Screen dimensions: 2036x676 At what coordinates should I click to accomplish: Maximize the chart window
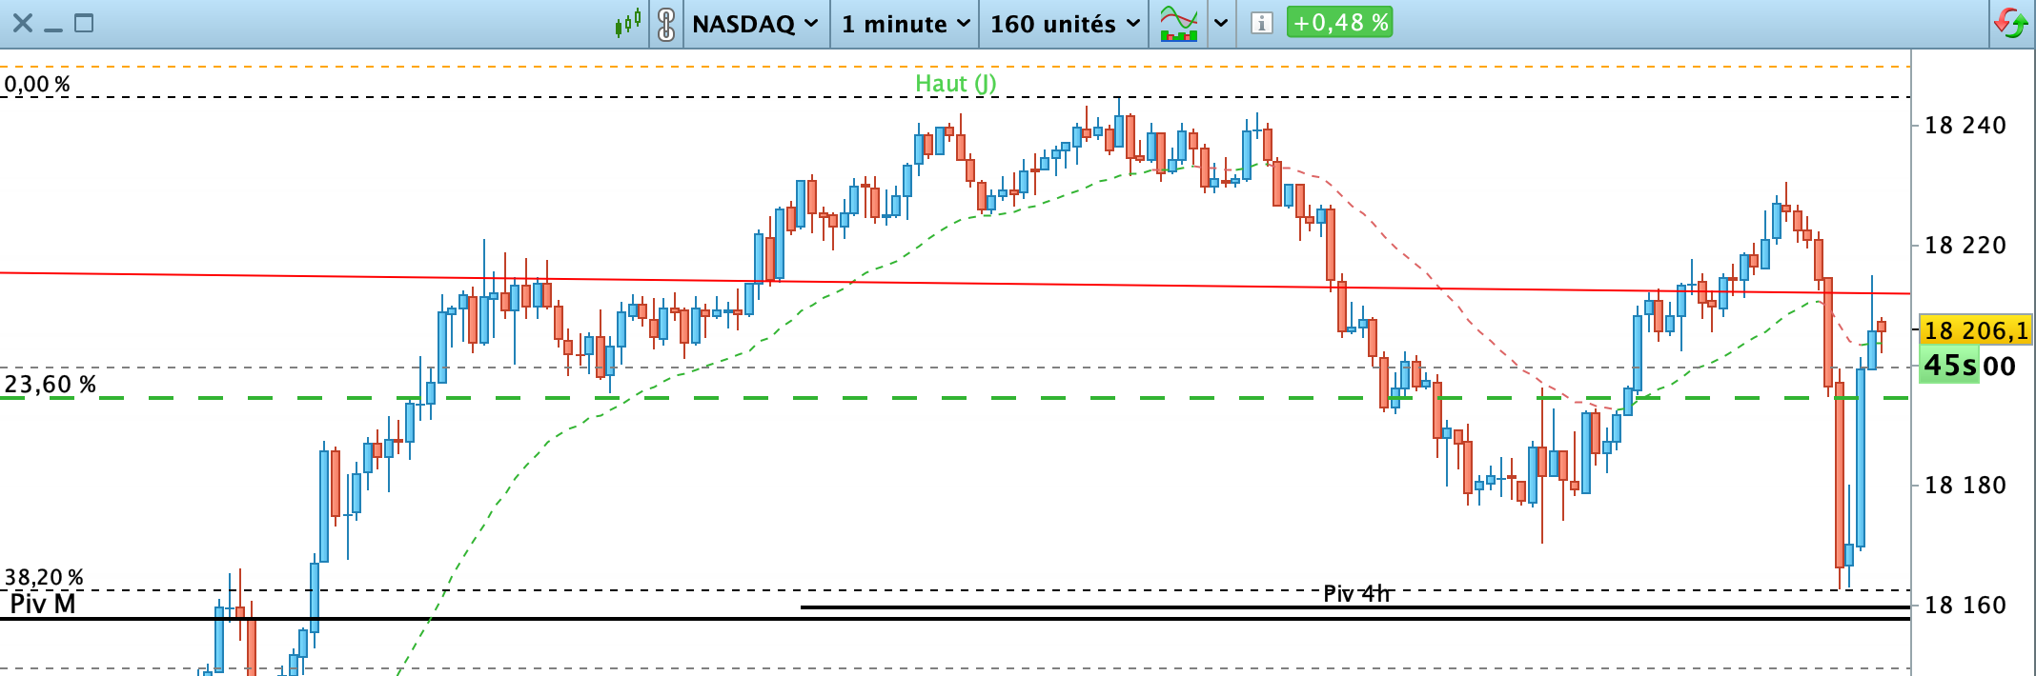pos(84,23)
